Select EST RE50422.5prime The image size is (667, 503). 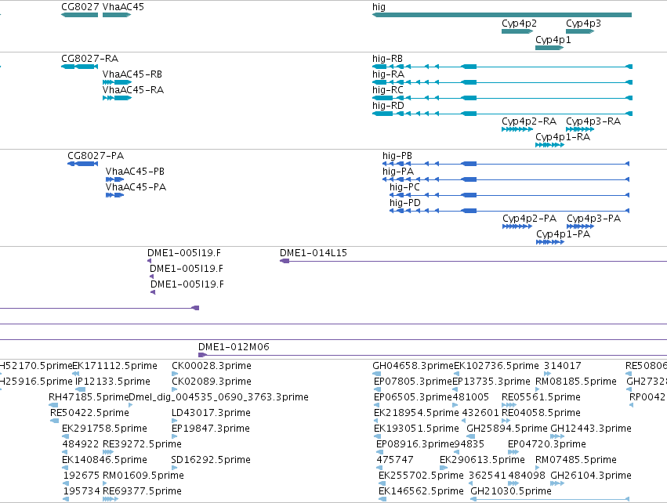click(89, 413)
